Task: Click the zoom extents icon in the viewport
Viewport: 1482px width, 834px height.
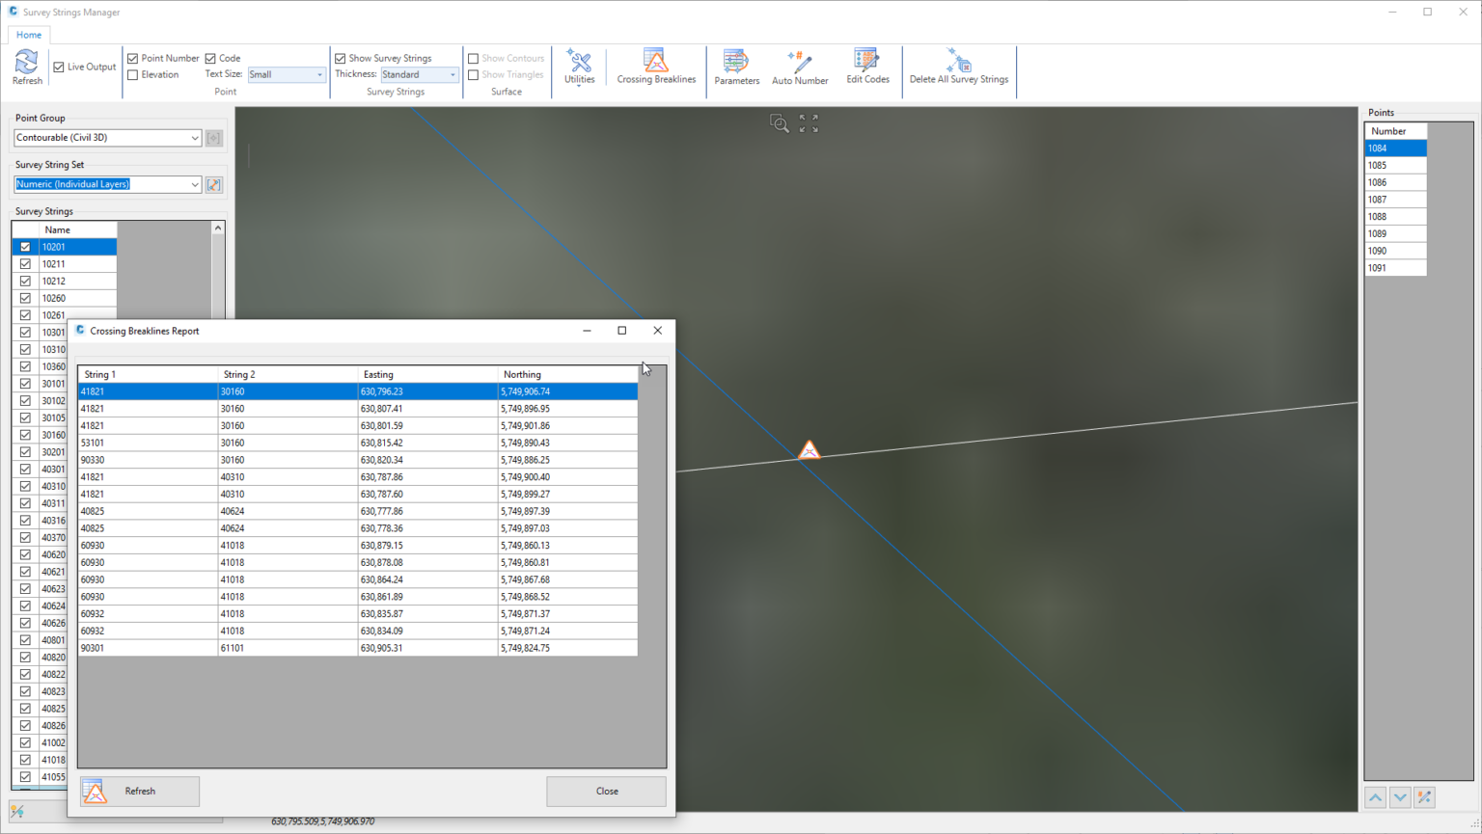Action: (809, 123)
